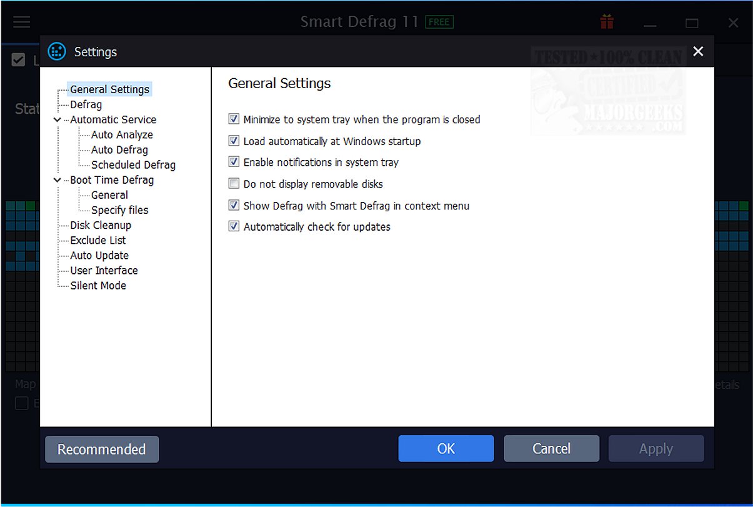Close the Settings dialog with X
753x507 pixels.
(x=698, y=51)
